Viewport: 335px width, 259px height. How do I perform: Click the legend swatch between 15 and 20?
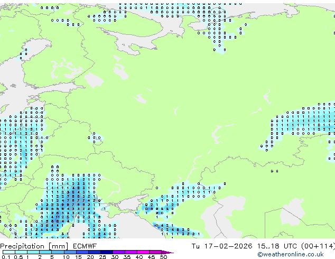click(x=82, y=252)
